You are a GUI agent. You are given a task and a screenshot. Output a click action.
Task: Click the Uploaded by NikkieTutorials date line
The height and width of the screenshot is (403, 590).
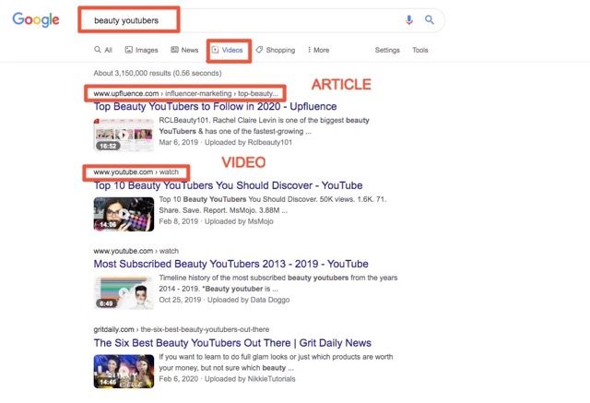coord(227,379)
